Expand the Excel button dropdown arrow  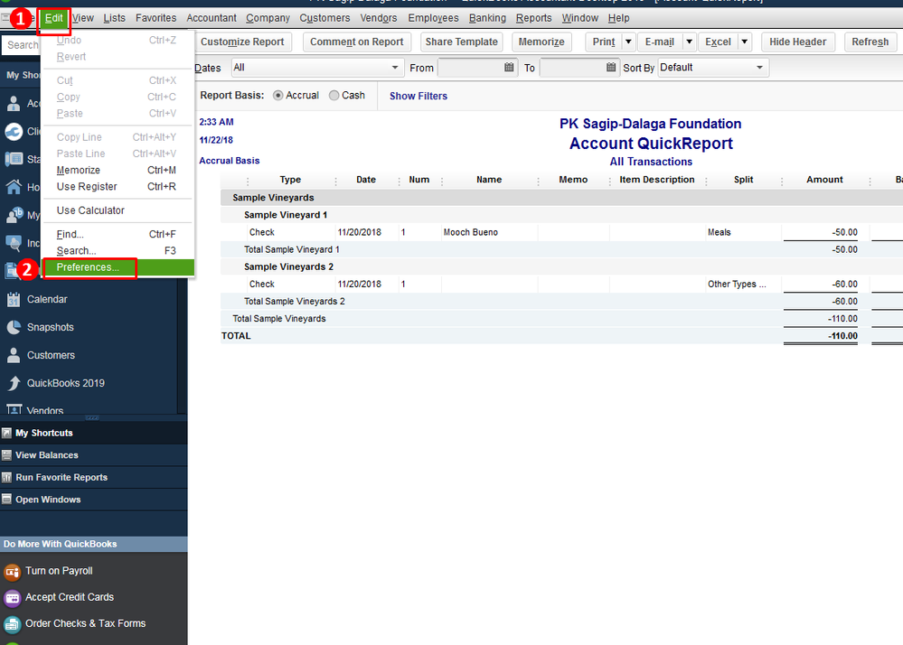(745, 42)
